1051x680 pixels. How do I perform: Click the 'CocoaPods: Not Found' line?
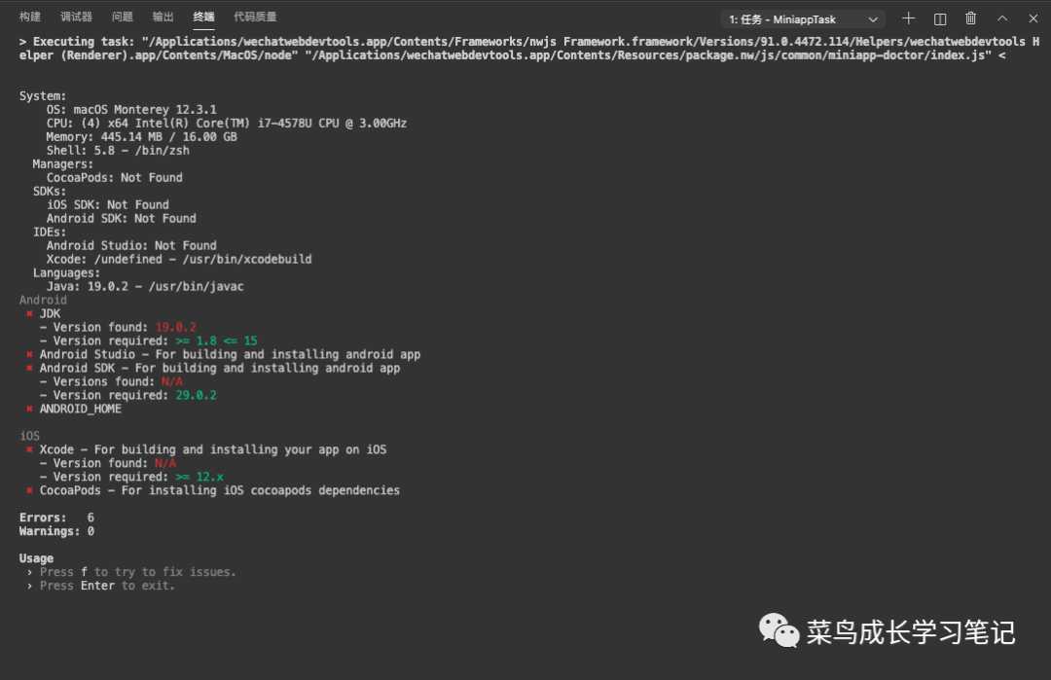[x=115, y=177]
